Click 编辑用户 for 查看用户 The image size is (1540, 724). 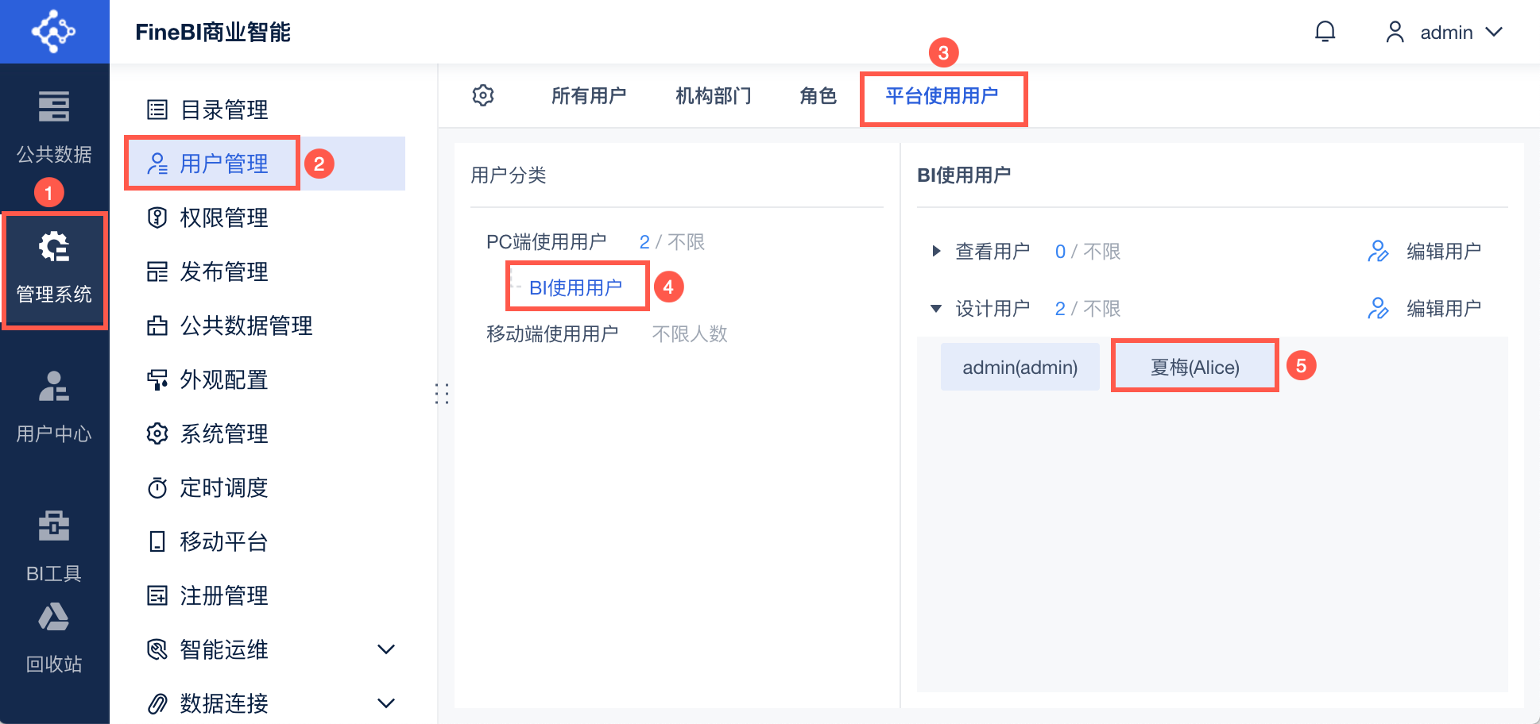(x=1425, y=252)
